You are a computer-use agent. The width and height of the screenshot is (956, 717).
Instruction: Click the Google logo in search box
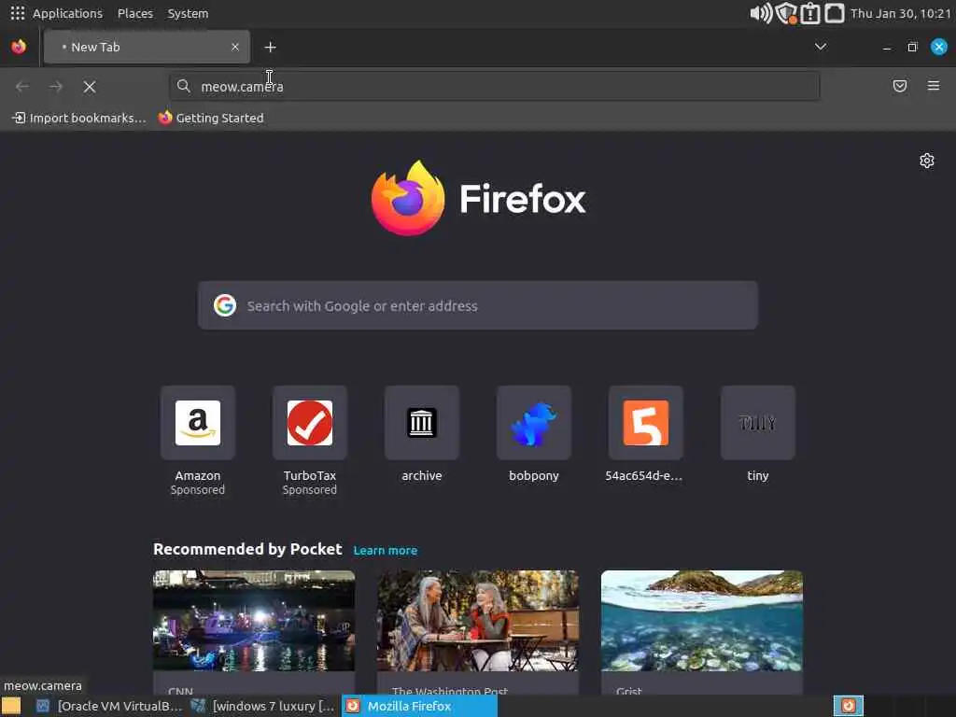click(225, 305)
